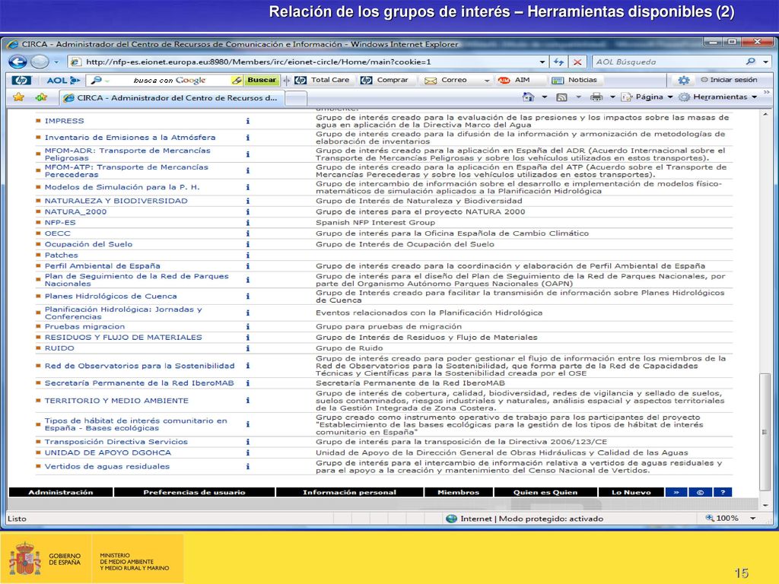Click the blue circular icon button in bottom bar
This screenshot has width=779, height=584.
coord(700,492)
